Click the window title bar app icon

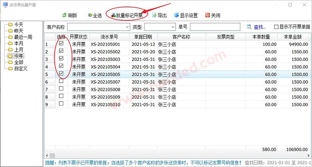pyautogui.click(x=5, y=4)
